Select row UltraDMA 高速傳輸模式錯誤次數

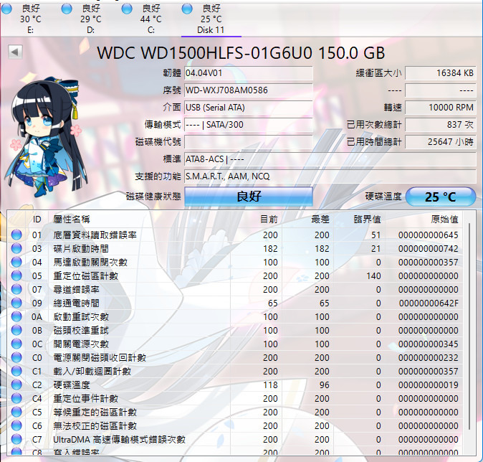[236, 439]
